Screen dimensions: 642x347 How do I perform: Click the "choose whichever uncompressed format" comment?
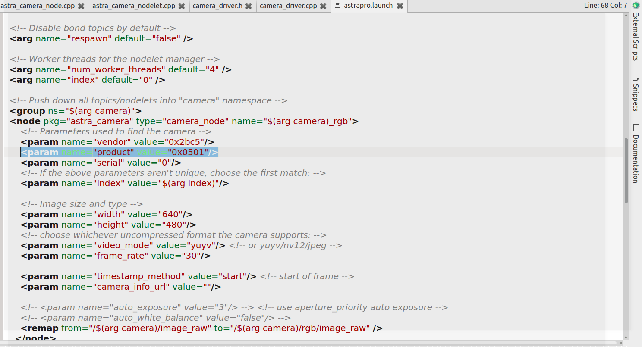(173, 235)
